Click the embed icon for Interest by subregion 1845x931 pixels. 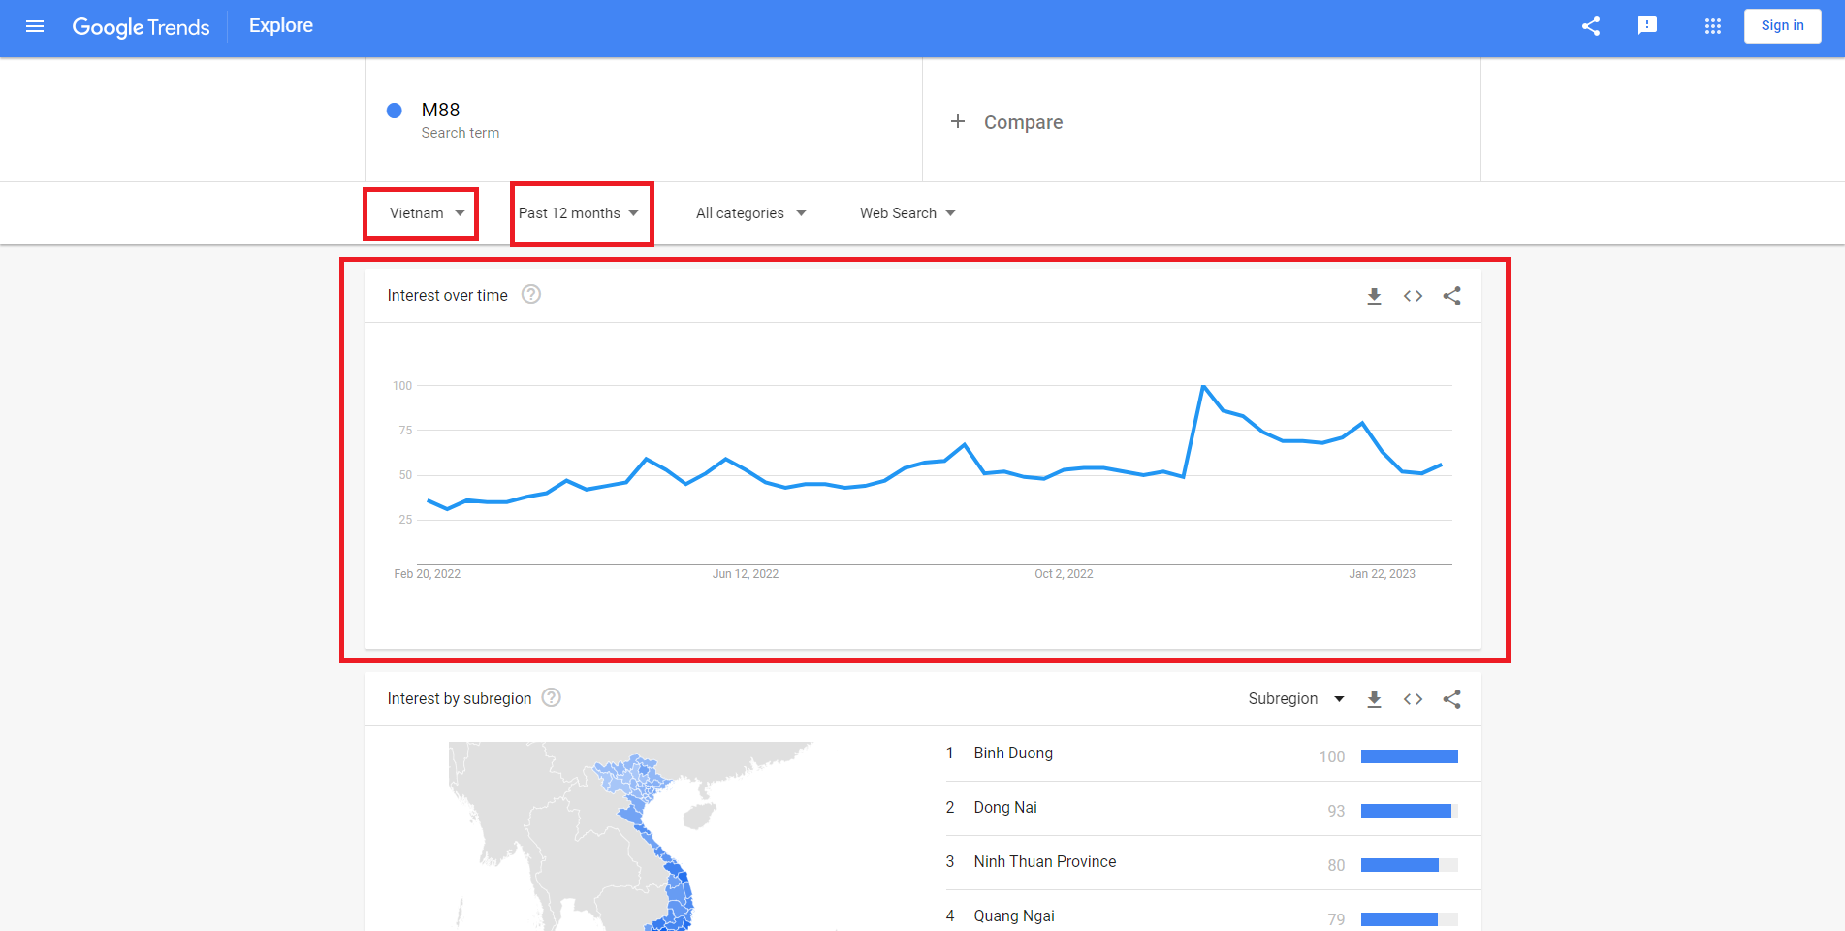click(1413, 698)
